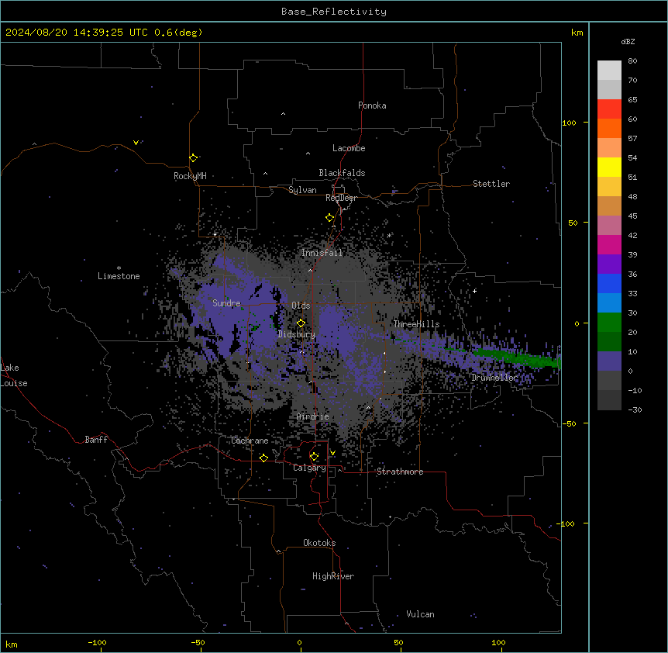The image size is (668, 653).
Task: Click the Sylvan label
Action: (x=302, y=190)
